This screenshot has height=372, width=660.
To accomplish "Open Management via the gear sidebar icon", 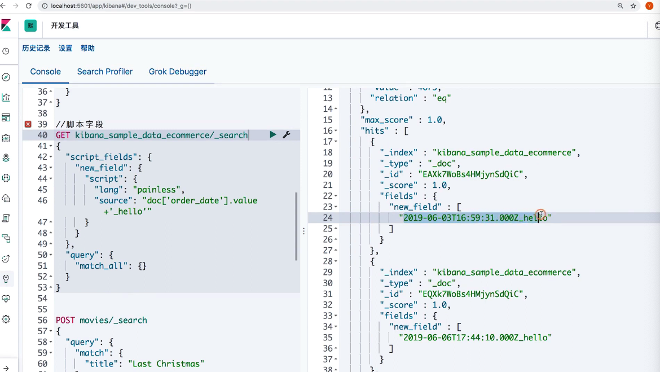I will 6,319.
